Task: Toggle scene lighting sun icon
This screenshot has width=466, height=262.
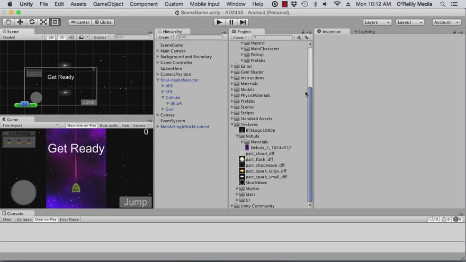Action: [x=62, y=37]
